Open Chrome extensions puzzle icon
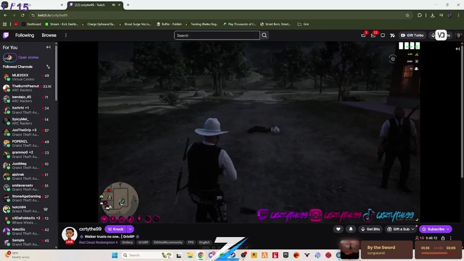 pyautogui.click(x=420, y=15)
